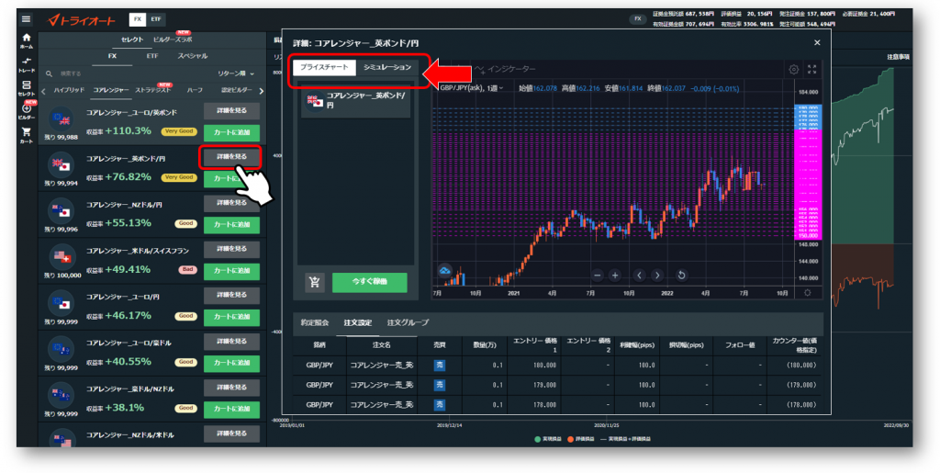Screen dimensions: 940x473
Task: Click sell badge in 179.000 order row
Action: click(440, 385)
